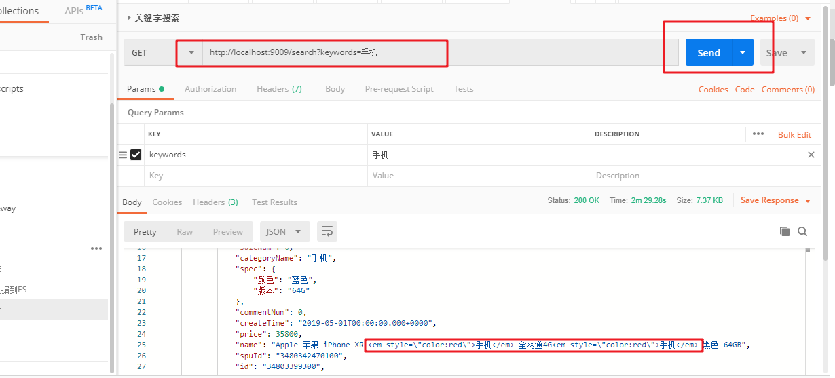Screen dimensions: 835x378
Task: Click Bulk Edit
Action: tap(794, 134)
